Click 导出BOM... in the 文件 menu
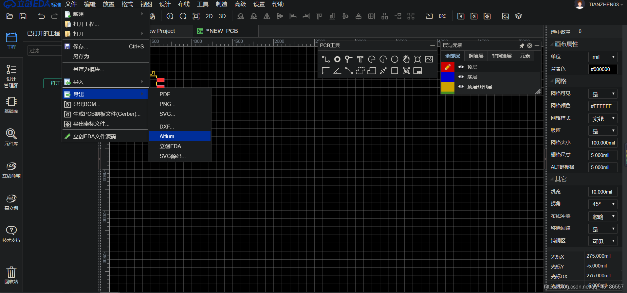The width and height of the screenshot is (627, 293). pos(105,104)
